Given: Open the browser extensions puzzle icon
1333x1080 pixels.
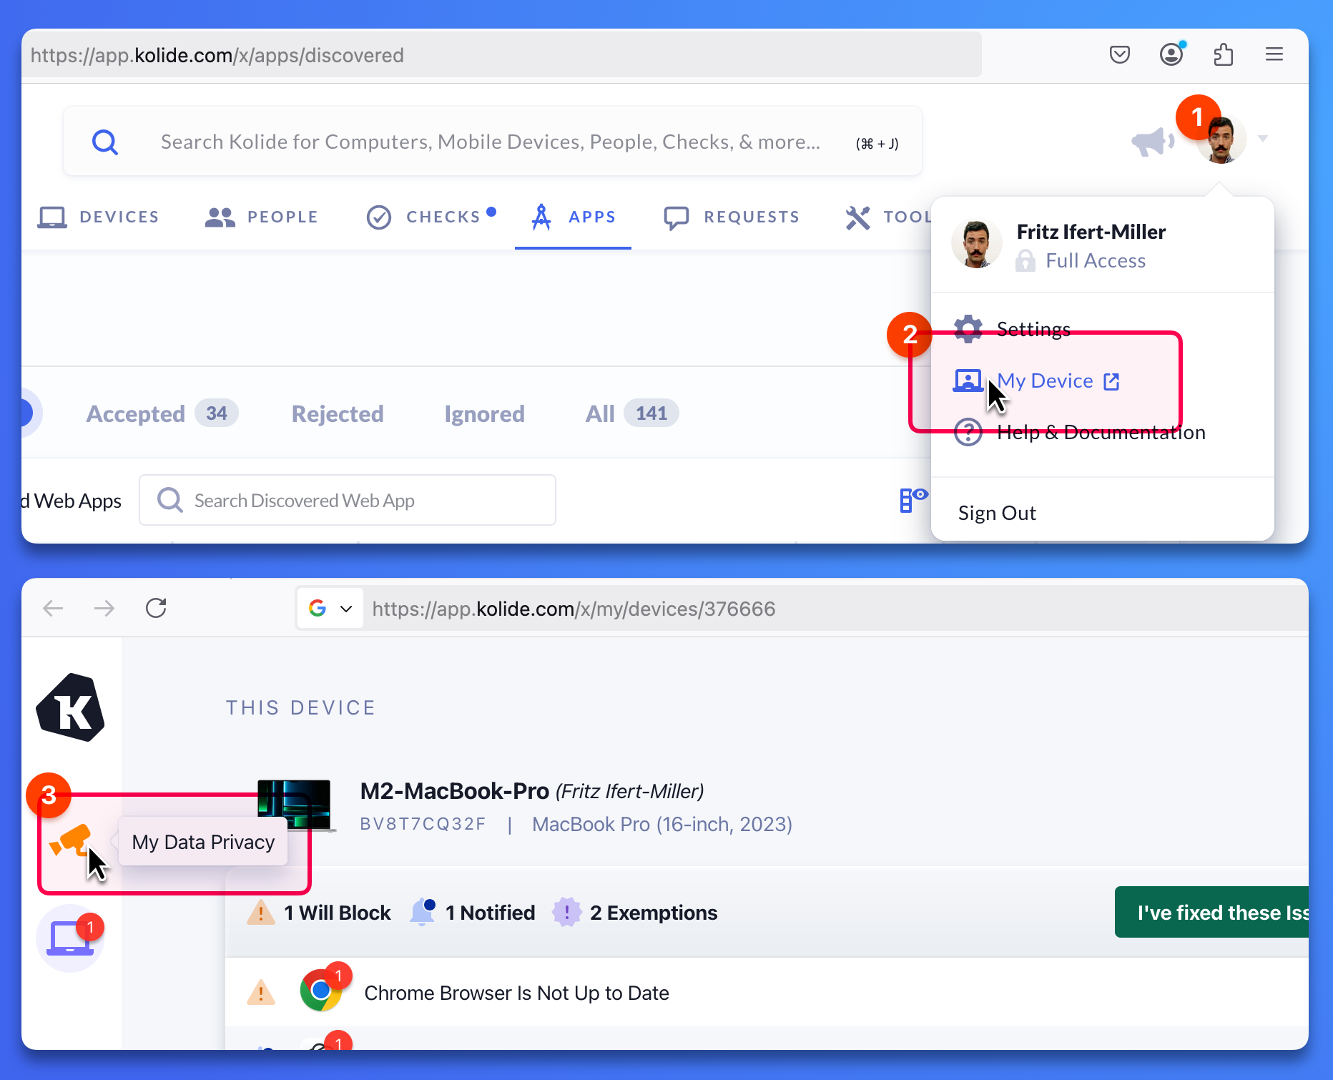Looking at the screenshot, I should coord(1223,54).
